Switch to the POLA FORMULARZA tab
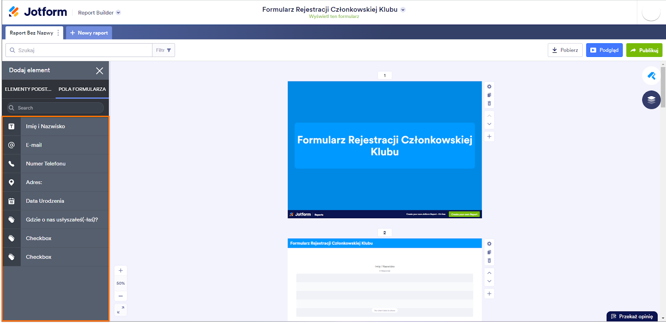The height and width of the screenshot is (323, 666). (82, 89)
